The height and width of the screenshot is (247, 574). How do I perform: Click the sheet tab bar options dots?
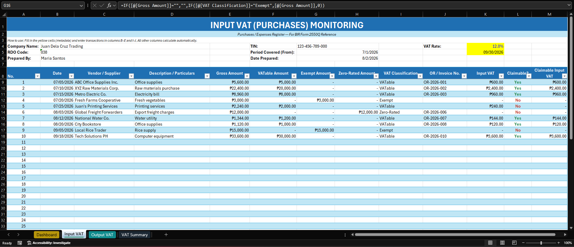coord(345,235)
